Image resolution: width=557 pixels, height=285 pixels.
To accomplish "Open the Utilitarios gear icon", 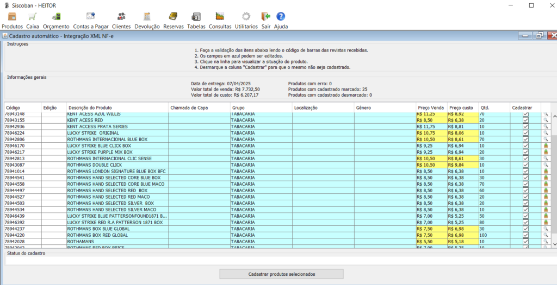I will (246, 17).
